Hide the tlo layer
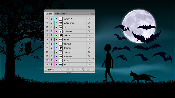Viewport: 175px width, 98px height. click(x=47, y=65)
